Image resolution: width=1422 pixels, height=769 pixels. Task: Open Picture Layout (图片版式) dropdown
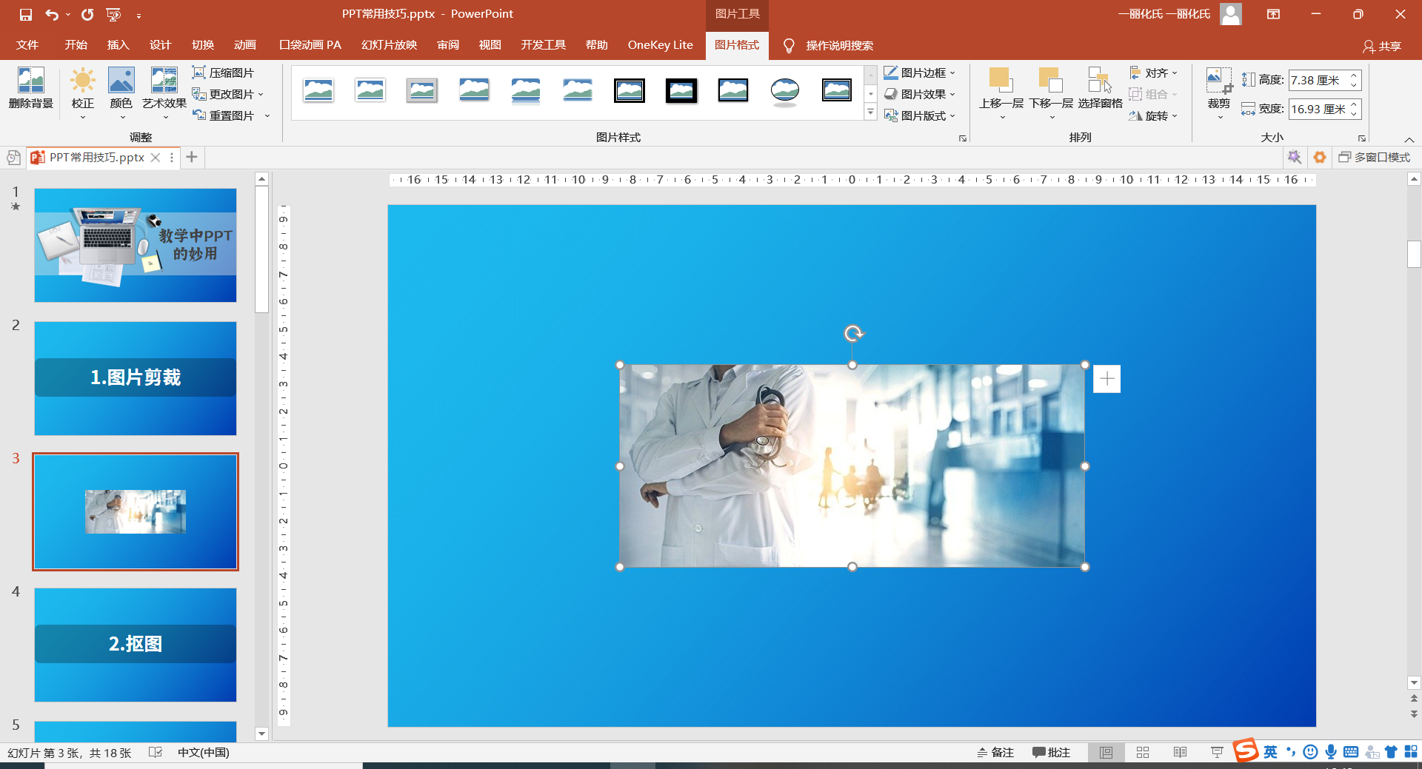[x=920, y=115]
